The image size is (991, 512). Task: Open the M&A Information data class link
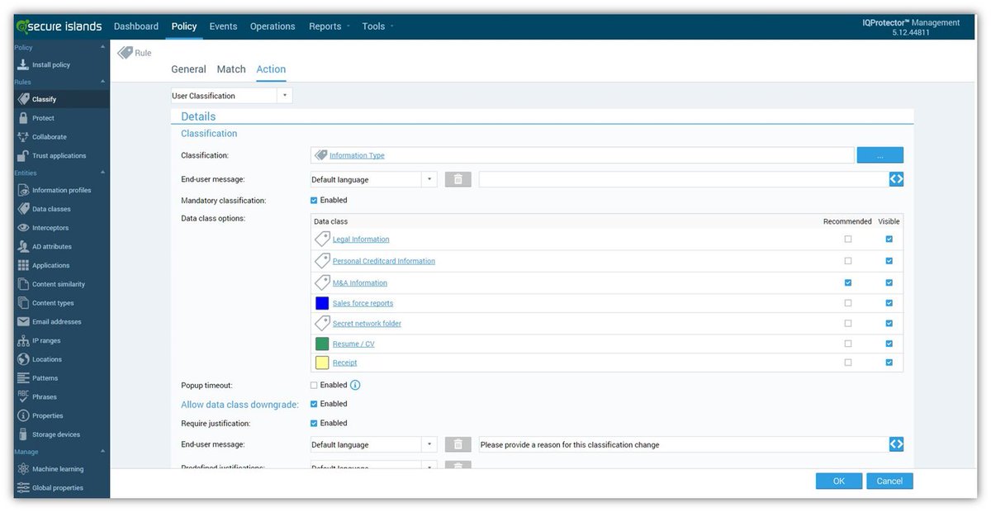pyautogui.click(x=360, y=282)
